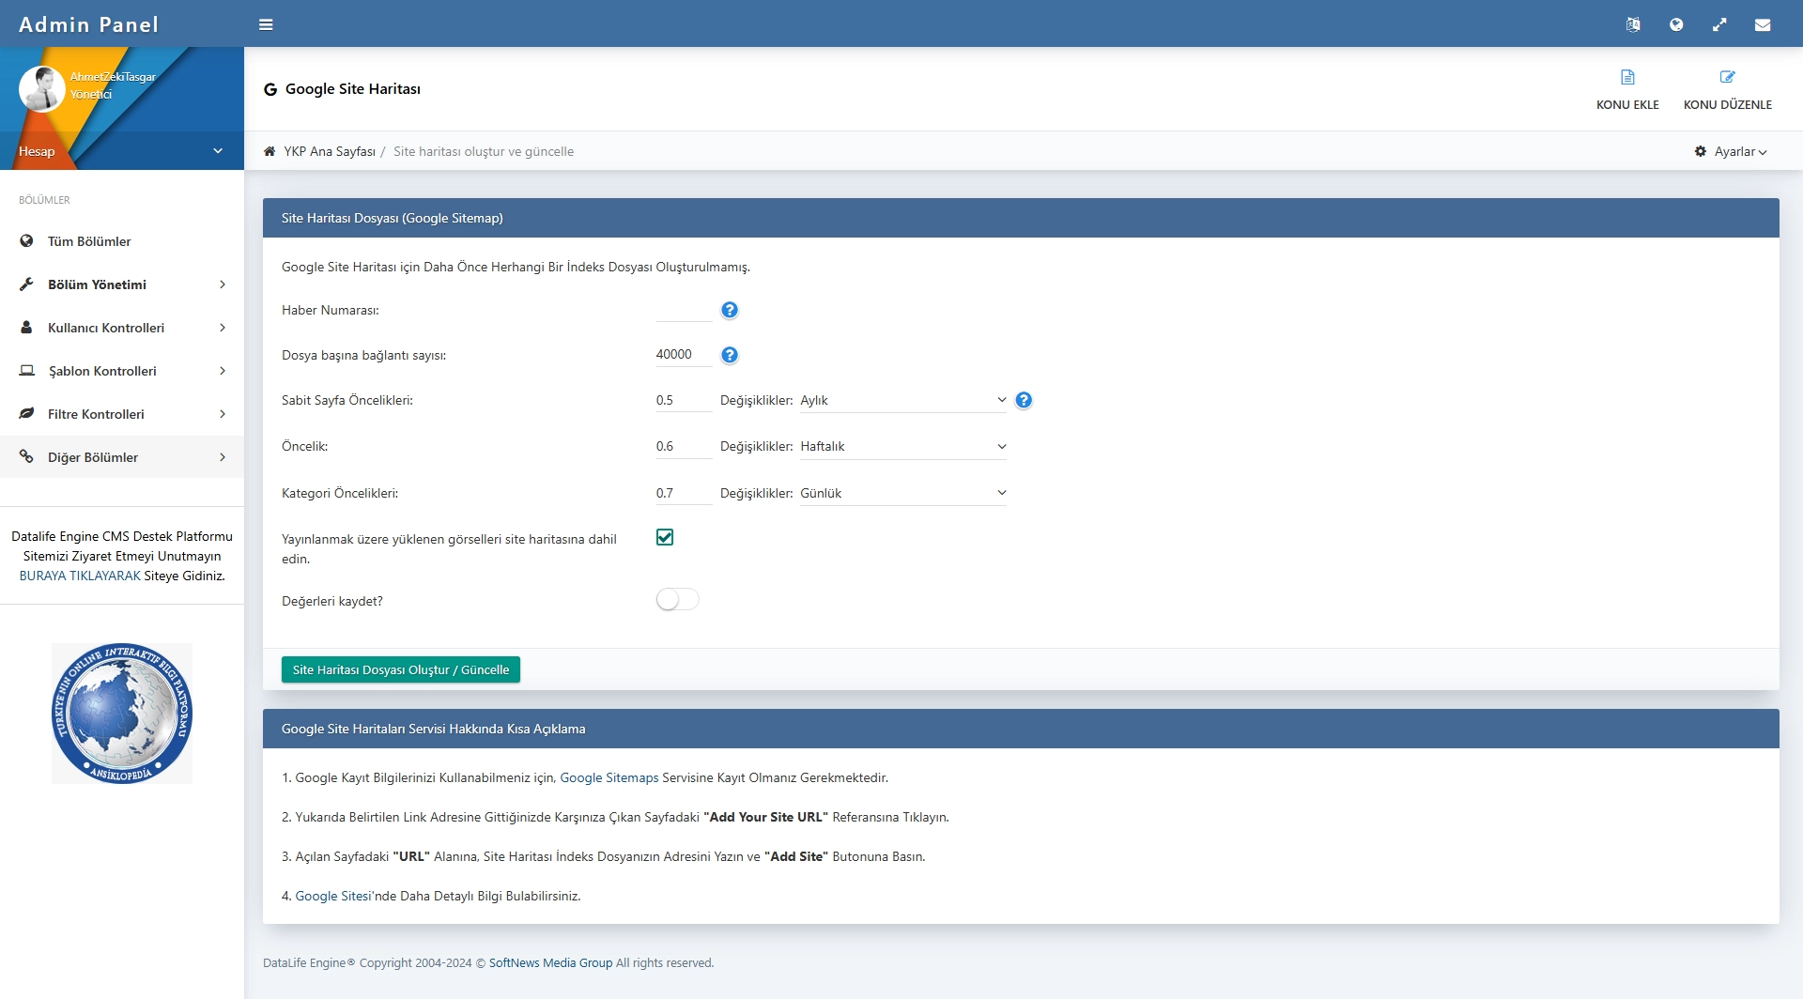Click help icon next to Haber Numarası
This screenshot has height=999, width=1803.
tap(730, 310)
